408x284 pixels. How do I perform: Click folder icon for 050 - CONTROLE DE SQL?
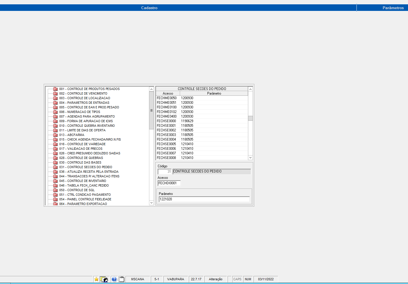pos(56,190)
